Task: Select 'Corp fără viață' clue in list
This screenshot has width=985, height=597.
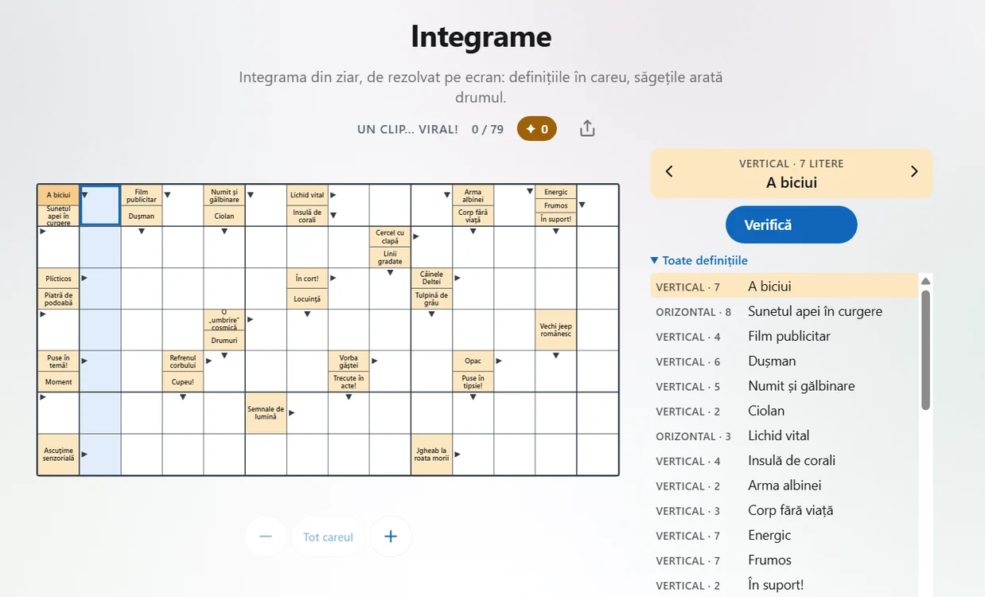Action: point(784,510)
